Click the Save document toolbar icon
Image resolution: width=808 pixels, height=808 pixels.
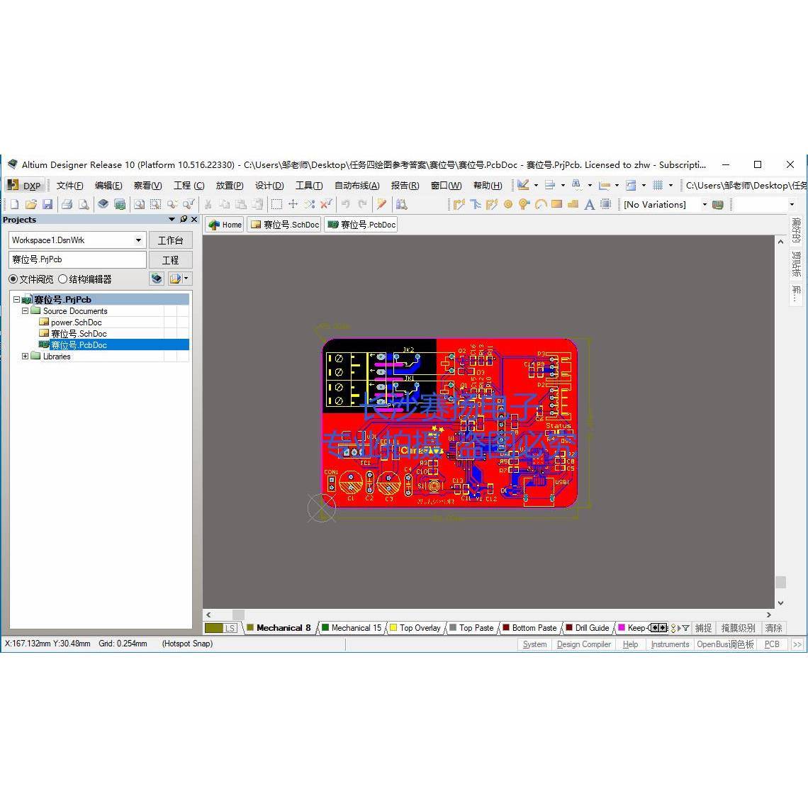tap(47, 205)
